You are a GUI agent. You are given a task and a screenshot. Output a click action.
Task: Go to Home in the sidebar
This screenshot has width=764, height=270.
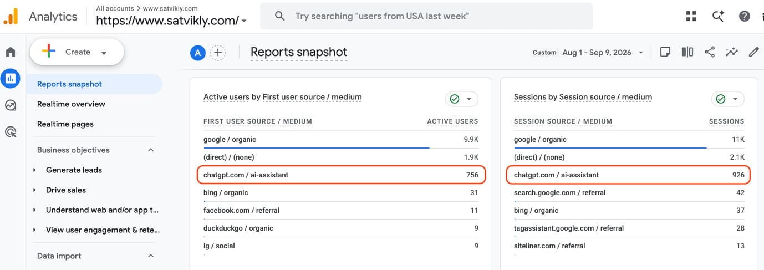(x=11, y=52)
